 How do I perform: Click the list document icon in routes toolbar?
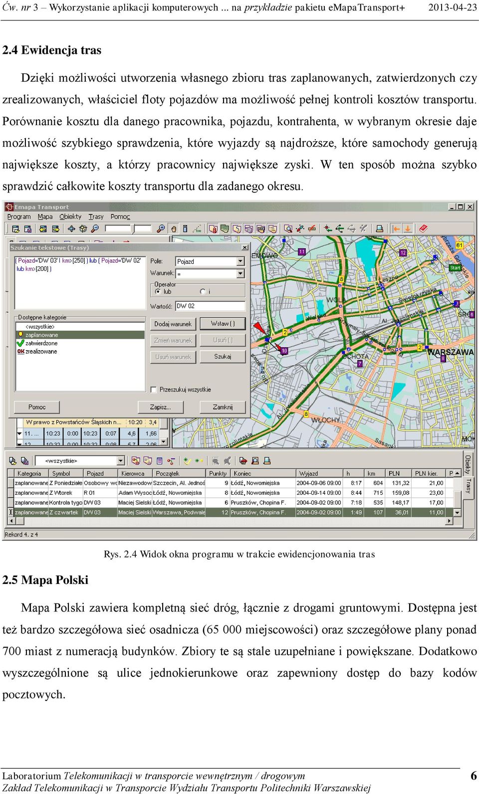point(160,460)
